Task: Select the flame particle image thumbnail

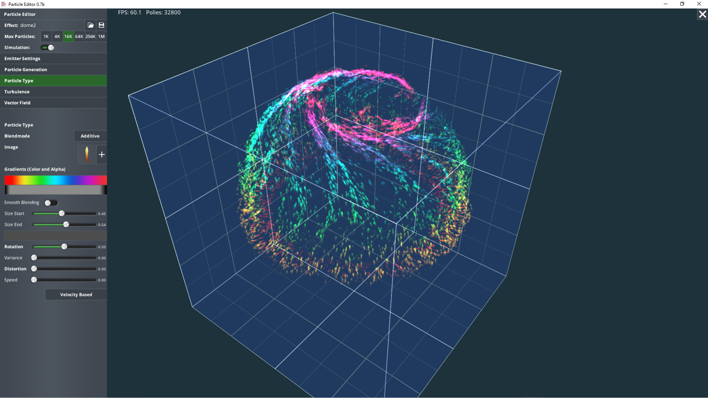Action: click(x=86, y=154)
